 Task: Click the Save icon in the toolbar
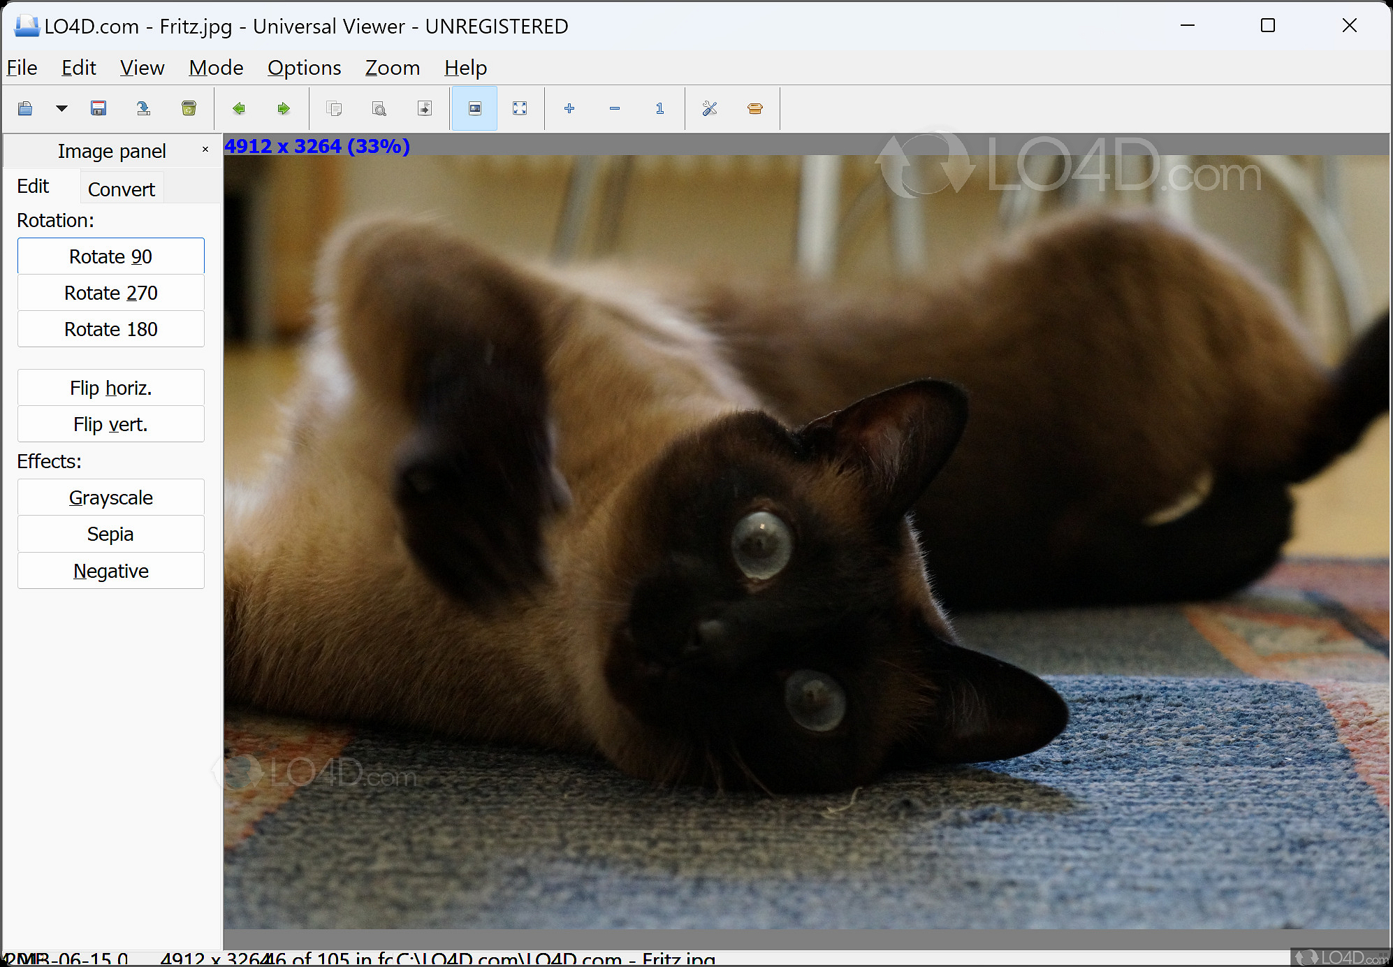98,108
